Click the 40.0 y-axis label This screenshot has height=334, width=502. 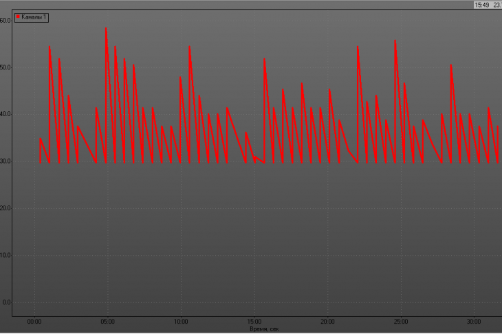pos(5,114)
